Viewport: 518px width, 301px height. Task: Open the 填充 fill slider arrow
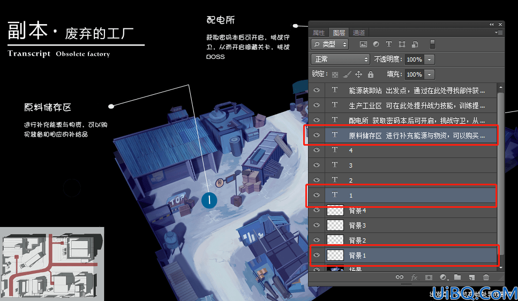tap(429, 74)
